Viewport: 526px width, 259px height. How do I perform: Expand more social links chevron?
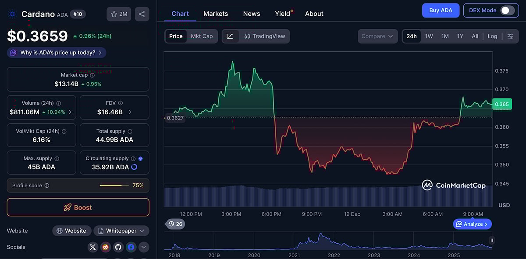tap(143, 247)
